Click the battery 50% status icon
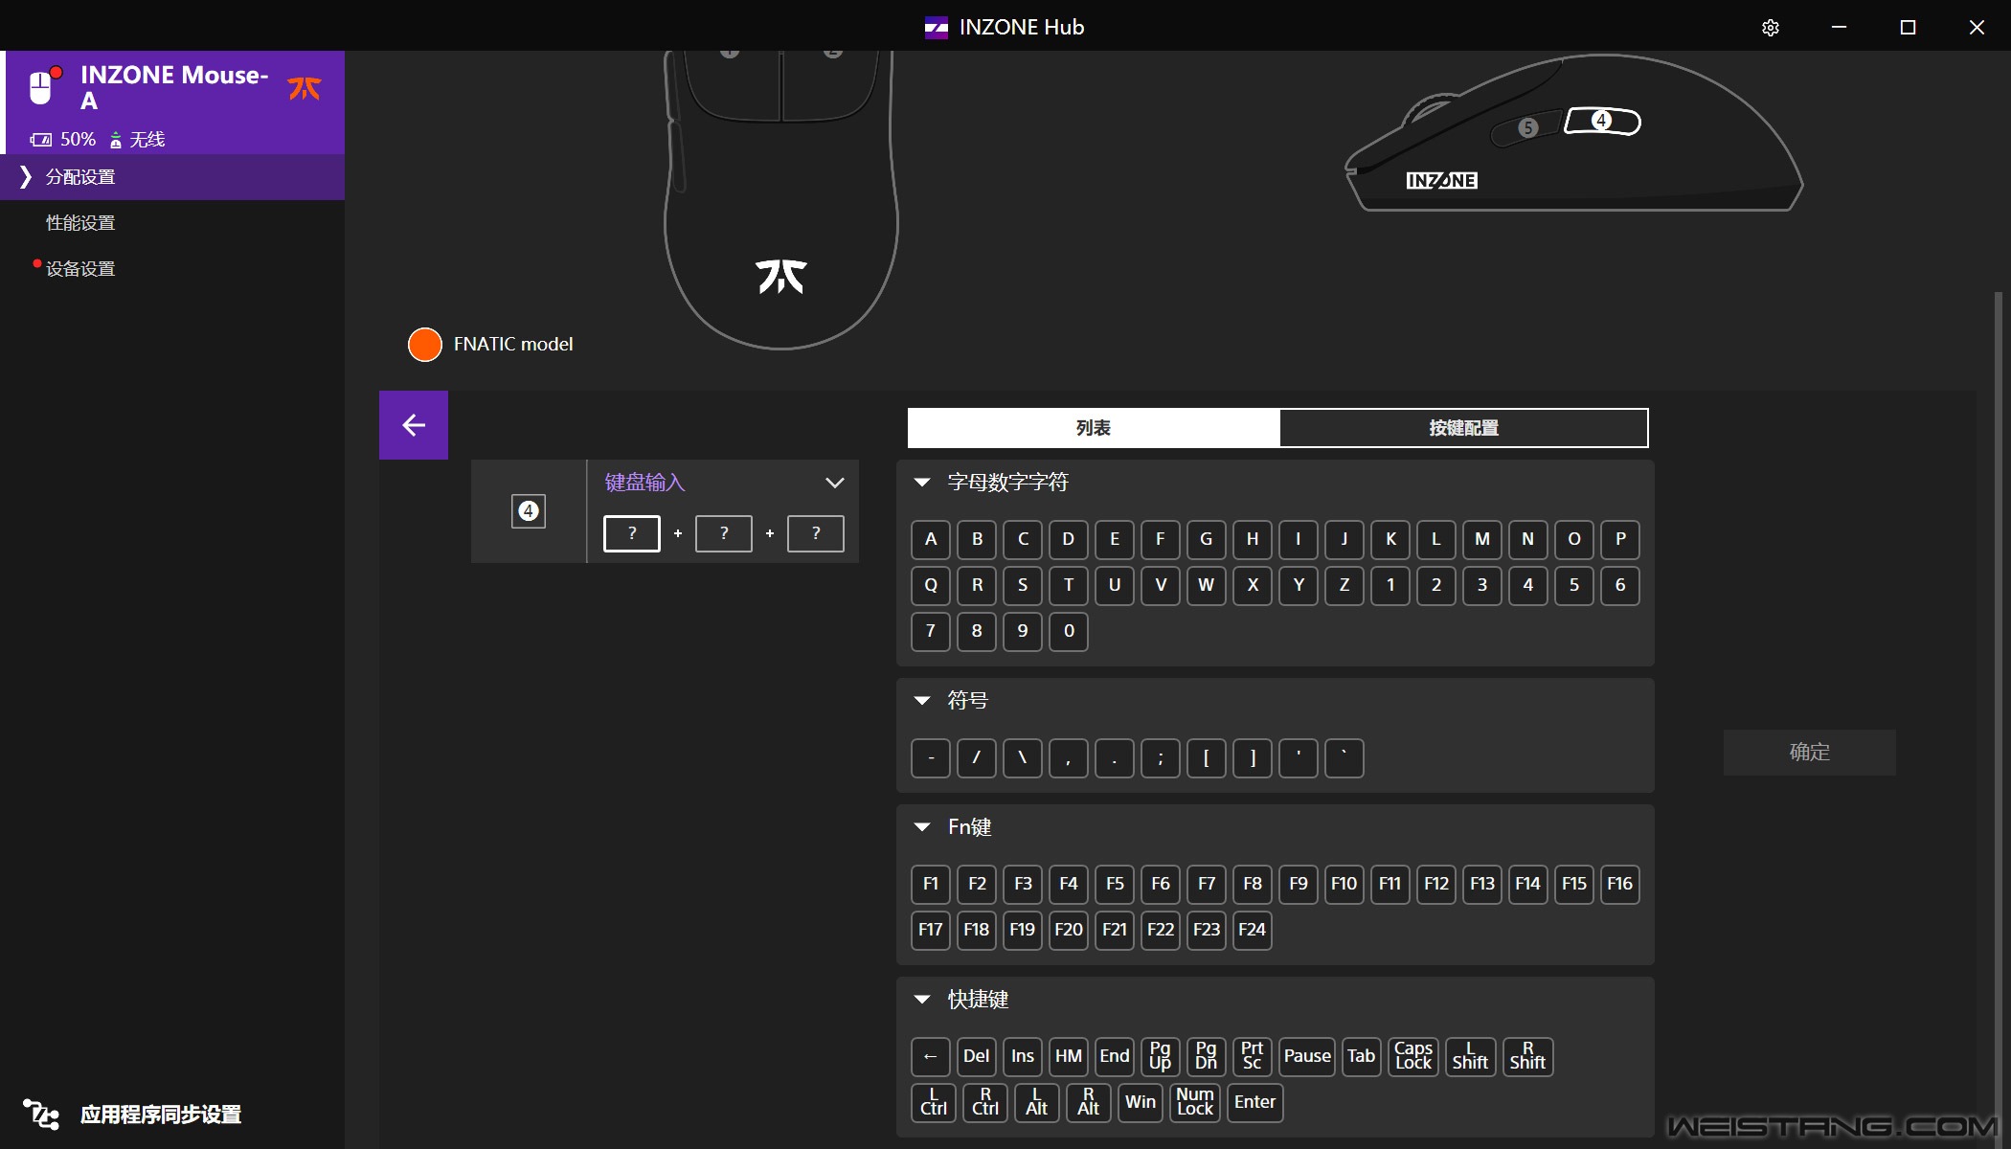The width and height of the screenshot is (2011, 1149). (40, 140)
